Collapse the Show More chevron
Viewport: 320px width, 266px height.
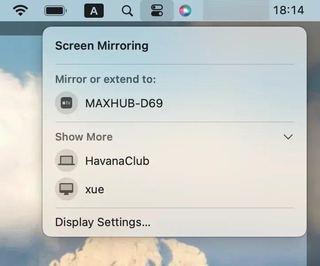point(288,137)
